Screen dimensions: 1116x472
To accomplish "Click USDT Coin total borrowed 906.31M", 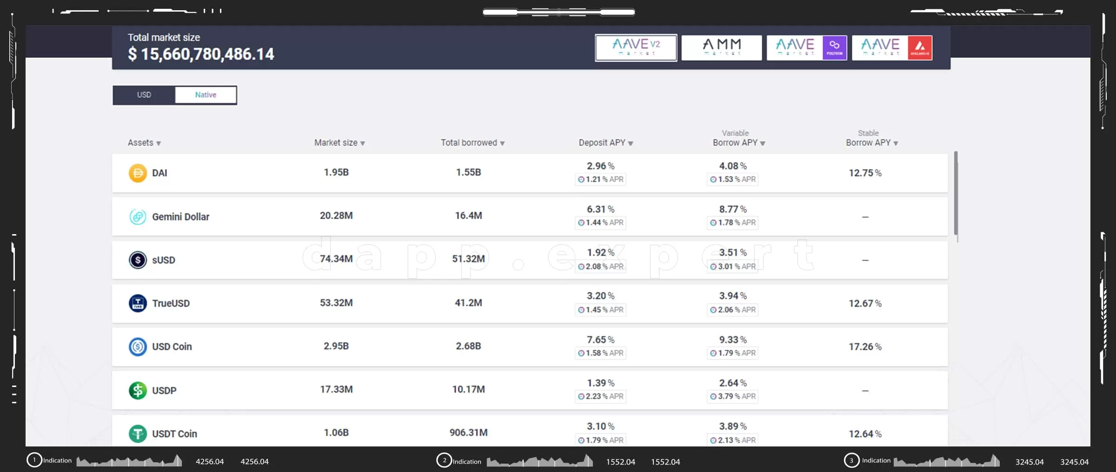I will 468,433.
